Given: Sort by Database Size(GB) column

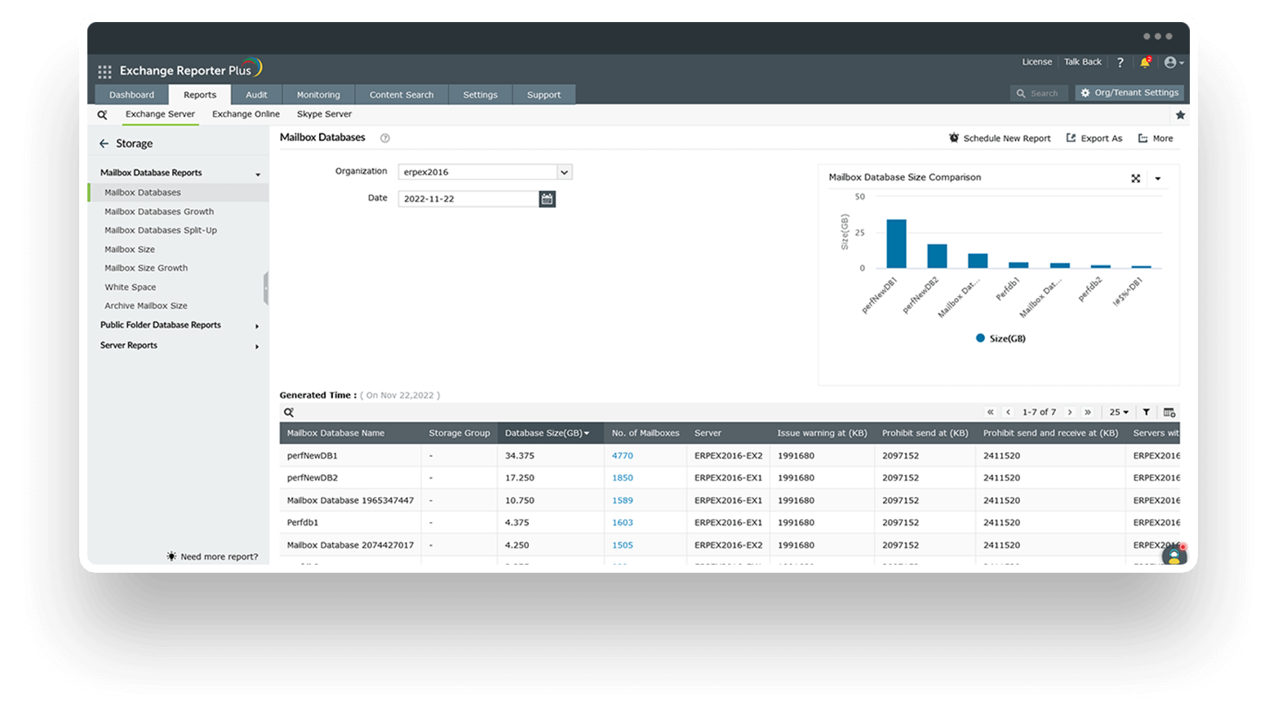Looking at the screenshot, I should click(548, 433).
